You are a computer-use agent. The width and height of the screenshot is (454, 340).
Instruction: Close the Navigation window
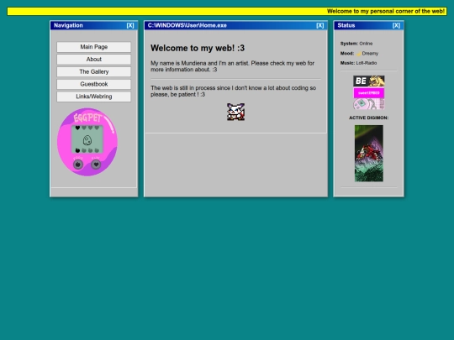(130, 25)
